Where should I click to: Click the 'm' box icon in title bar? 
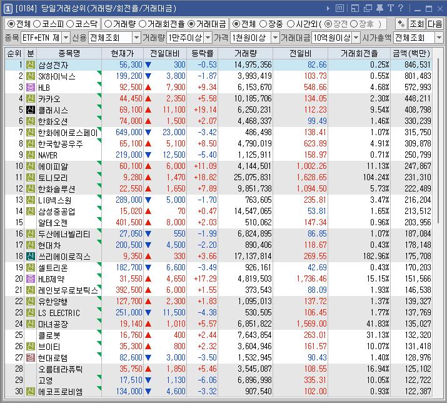click(340, 9)
